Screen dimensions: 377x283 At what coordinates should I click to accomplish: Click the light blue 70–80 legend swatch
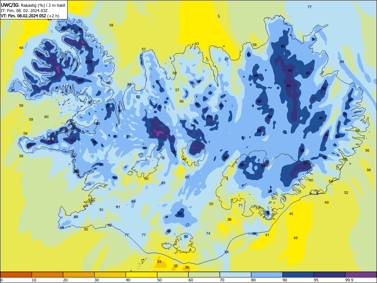pyautogui.click(x=235, y=275)
